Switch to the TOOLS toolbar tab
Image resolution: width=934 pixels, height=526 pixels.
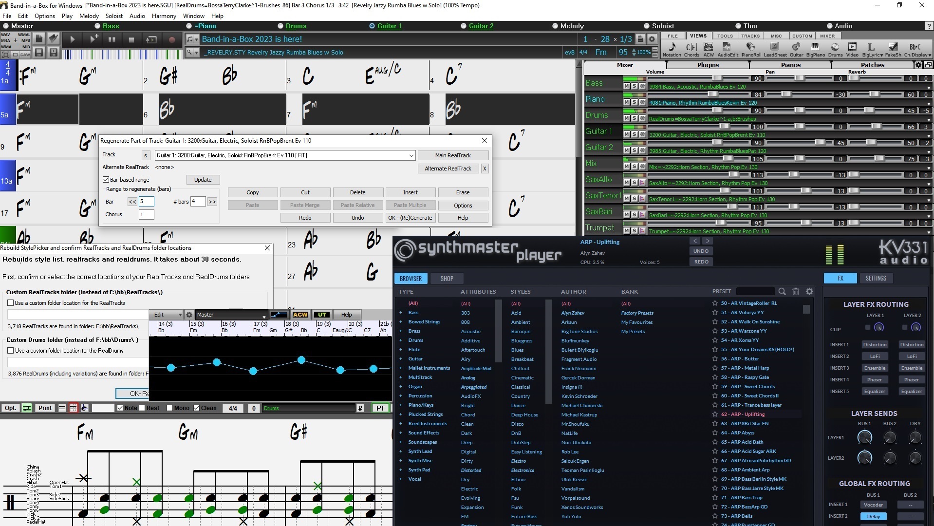coord(725,36)
